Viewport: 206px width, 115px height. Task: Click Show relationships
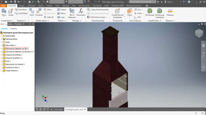coord(48,10)
